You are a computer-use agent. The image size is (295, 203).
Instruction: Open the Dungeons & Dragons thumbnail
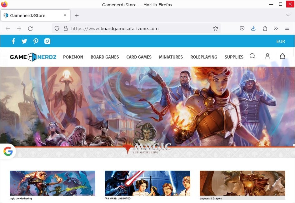coord(242,183)
